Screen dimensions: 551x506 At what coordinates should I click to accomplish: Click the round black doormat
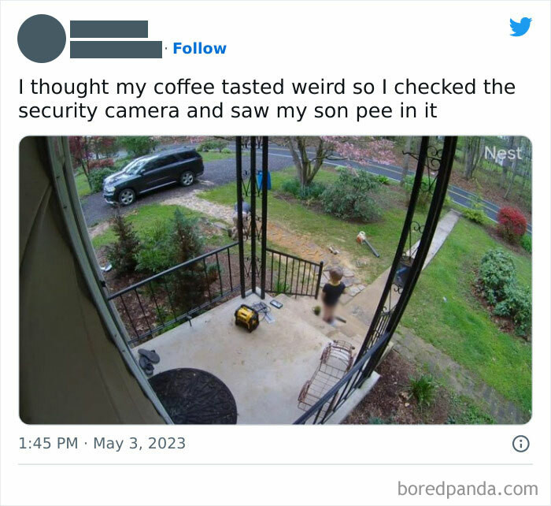(x=193, y=396)
